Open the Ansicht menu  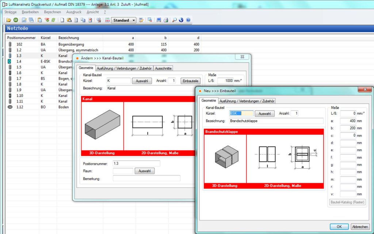92,12
